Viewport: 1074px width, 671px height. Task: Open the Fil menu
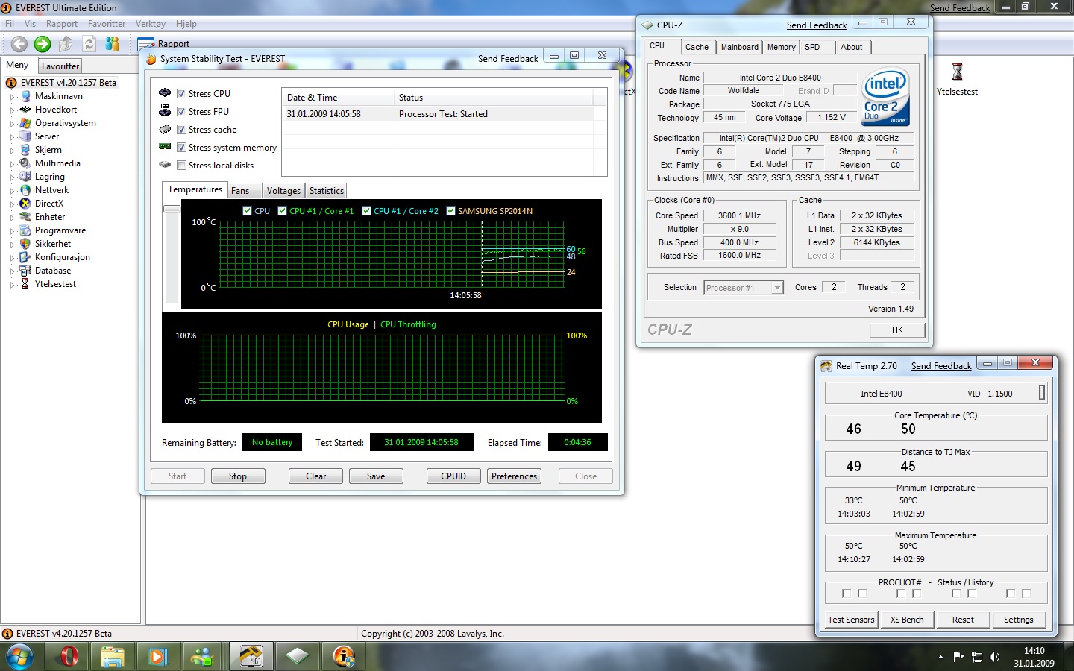pos(10,24)
